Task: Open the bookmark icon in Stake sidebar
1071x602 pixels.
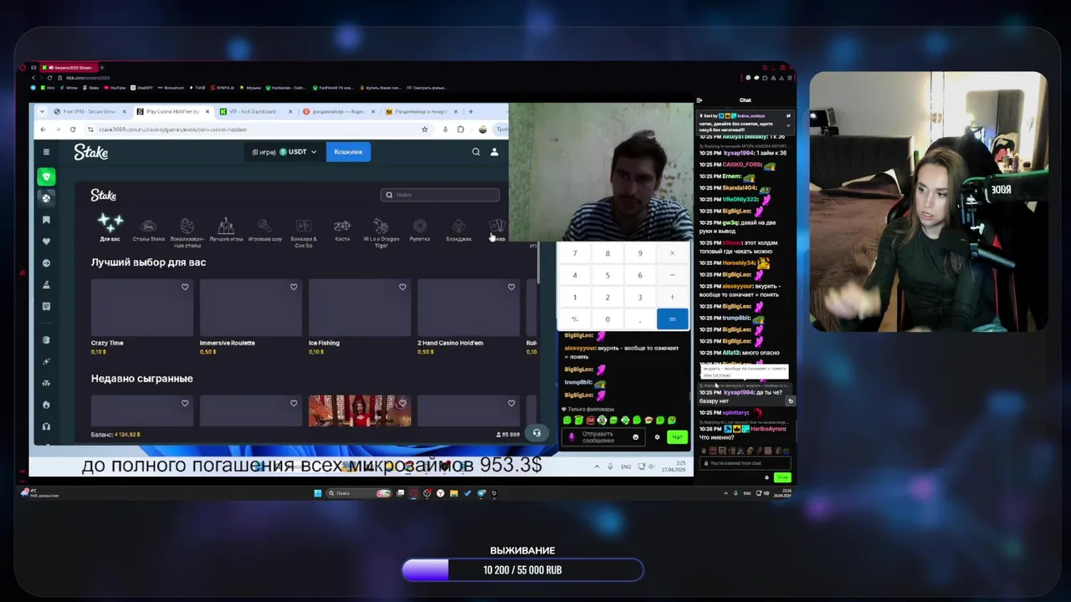Action: 46,220
